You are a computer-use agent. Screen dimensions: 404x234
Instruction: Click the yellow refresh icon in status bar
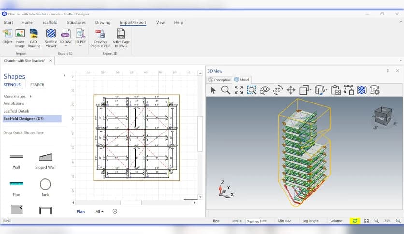tap(355, 221)
